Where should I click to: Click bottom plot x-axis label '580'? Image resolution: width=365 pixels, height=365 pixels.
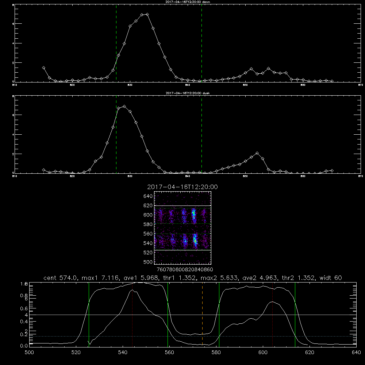(x=216, y=353)
